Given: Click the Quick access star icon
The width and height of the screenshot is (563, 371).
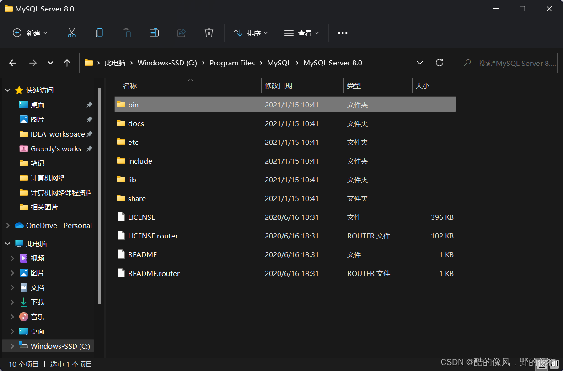Looking at the screenshot, I should (x=19, y=90).
